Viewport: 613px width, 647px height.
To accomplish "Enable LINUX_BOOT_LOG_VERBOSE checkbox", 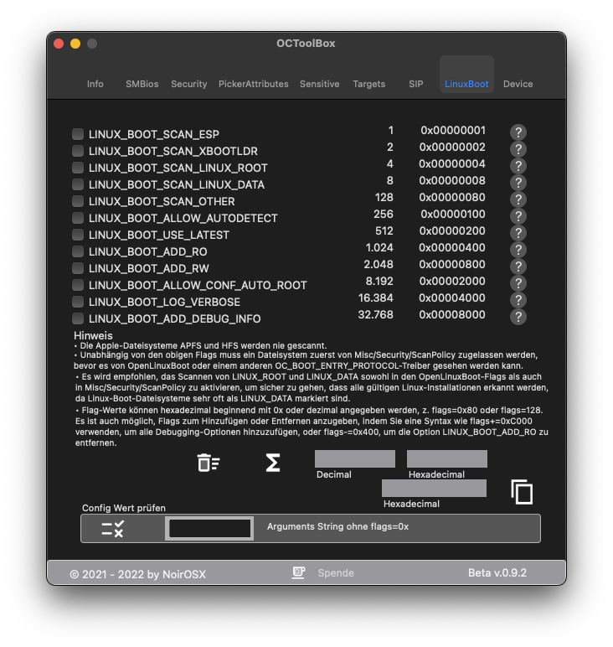I will coord(78,302).
